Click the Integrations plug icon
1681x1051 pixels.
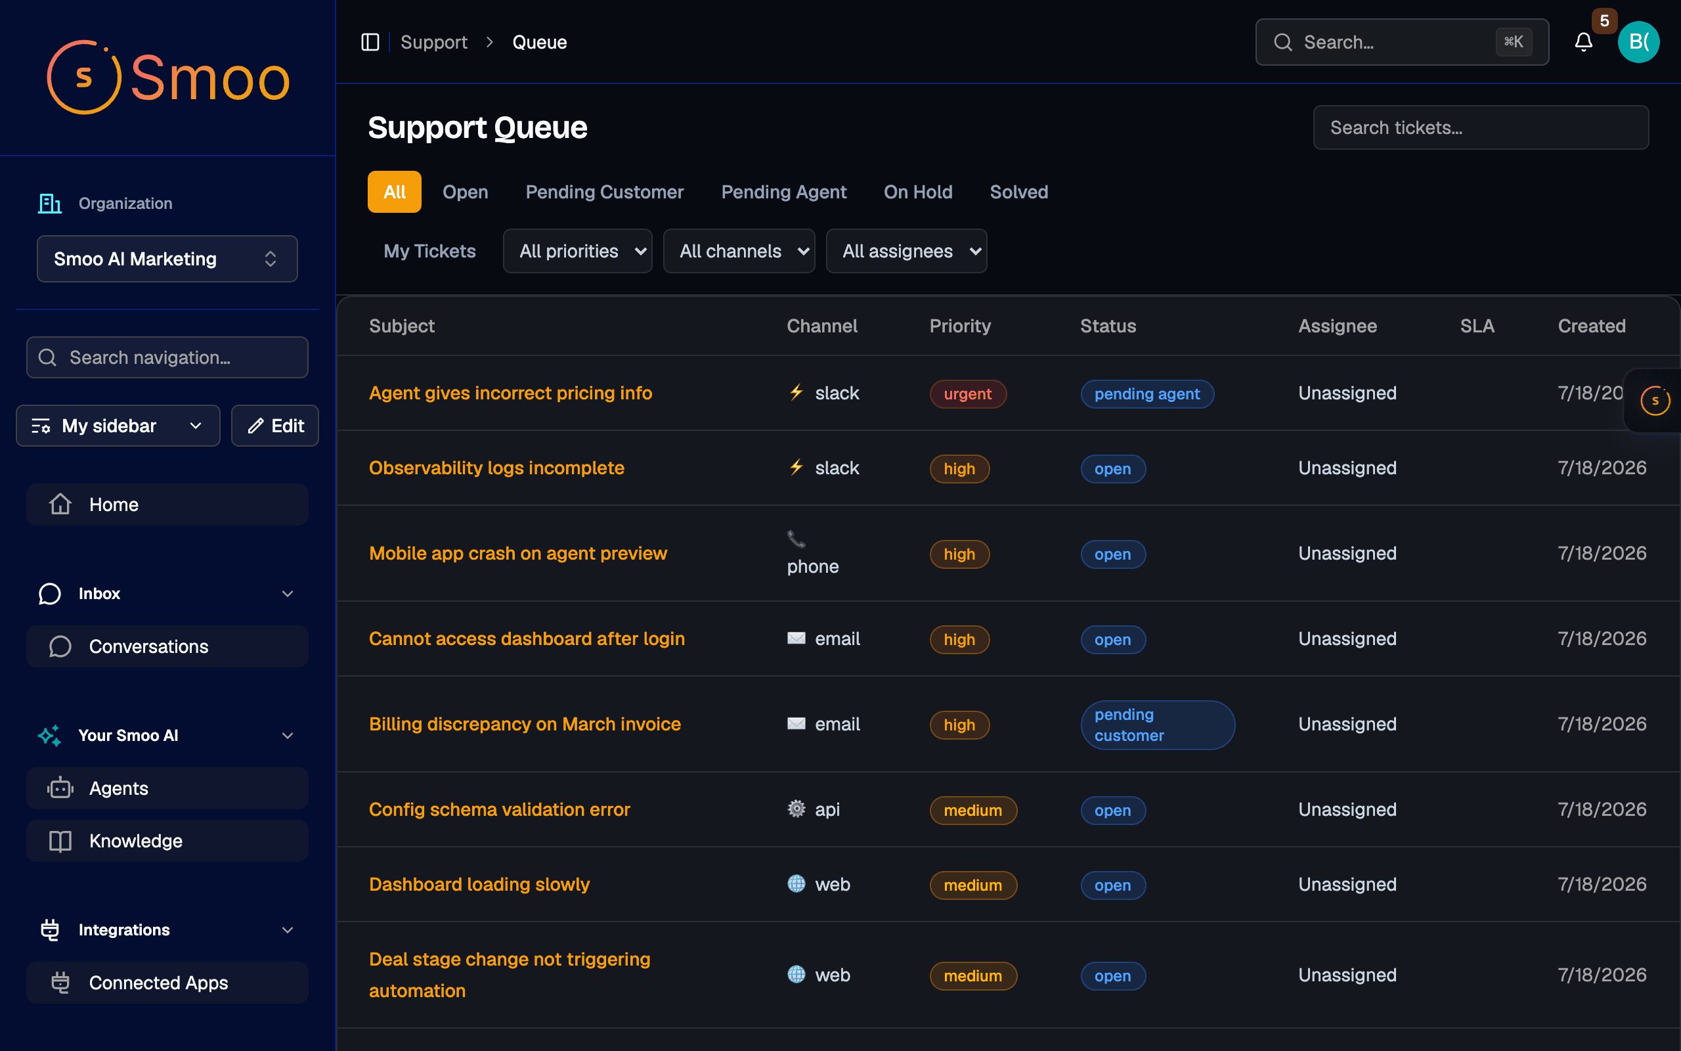pos(49,930)
